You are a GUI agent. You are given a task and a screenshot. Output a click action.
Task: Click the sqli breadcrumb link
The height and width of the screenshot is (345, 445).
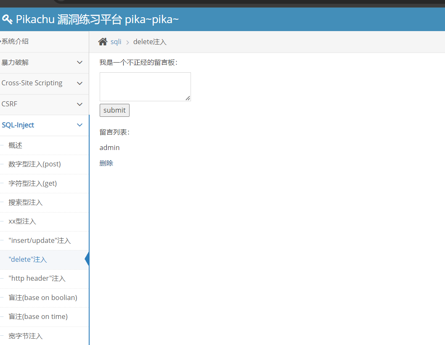point(116,42)
